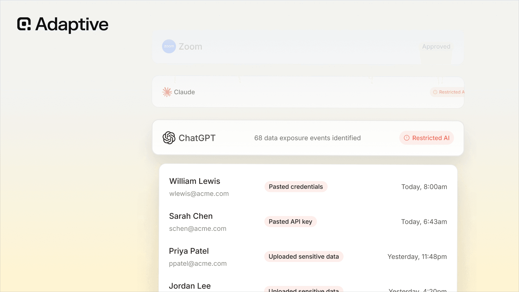Click the Adaptive logo icon
The width and height of the screenshot is (519, 292).
pos(24,24)
